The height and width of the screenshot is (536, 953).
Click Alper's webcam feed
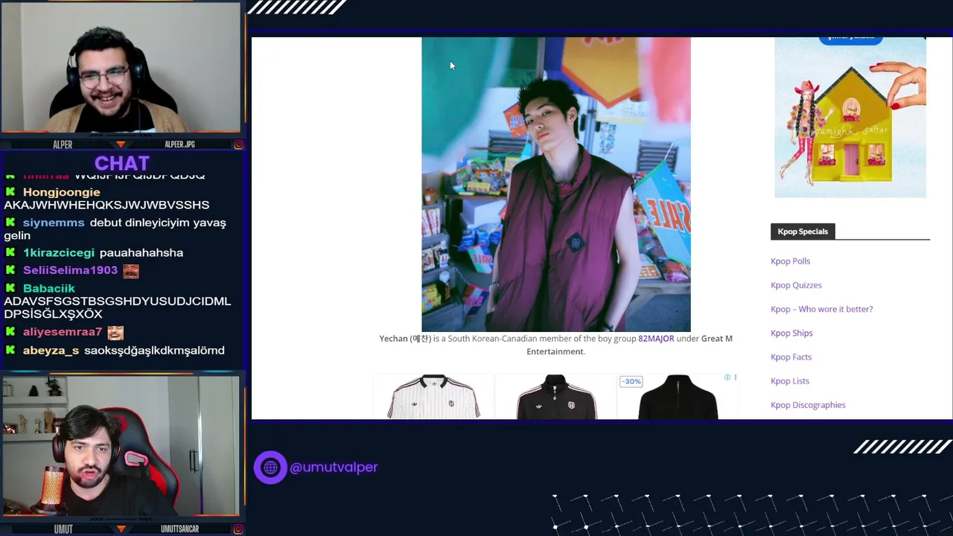(x=121, y=68)
